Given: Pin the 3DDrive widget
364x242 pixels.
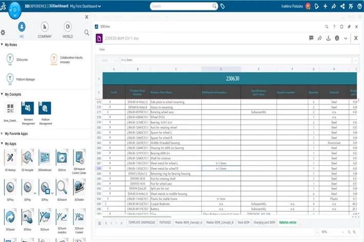Looking at the screenshot, I should pyautogui.click(x=349, y=27).
